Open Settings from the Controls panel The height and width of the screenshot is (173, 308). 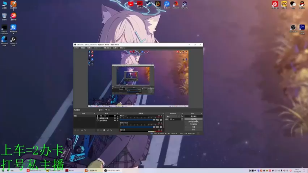click(x=194, y=127)
